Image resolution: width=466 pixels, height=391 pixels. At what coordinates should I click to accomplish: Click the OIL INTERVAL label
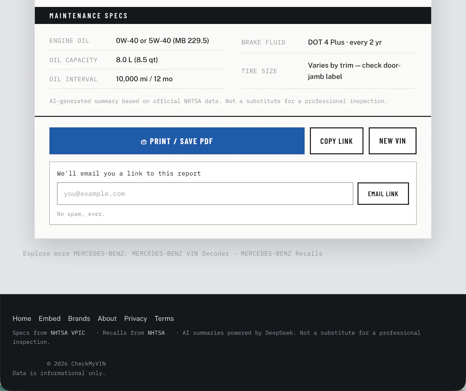[73, 79]
